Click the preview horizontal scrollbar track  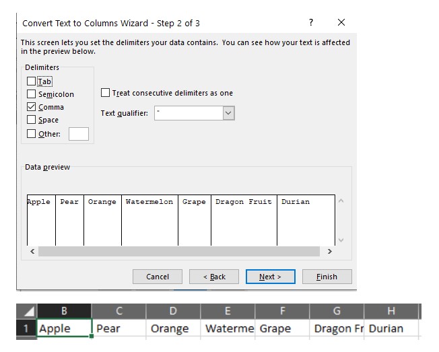click(x=179, y=251)
